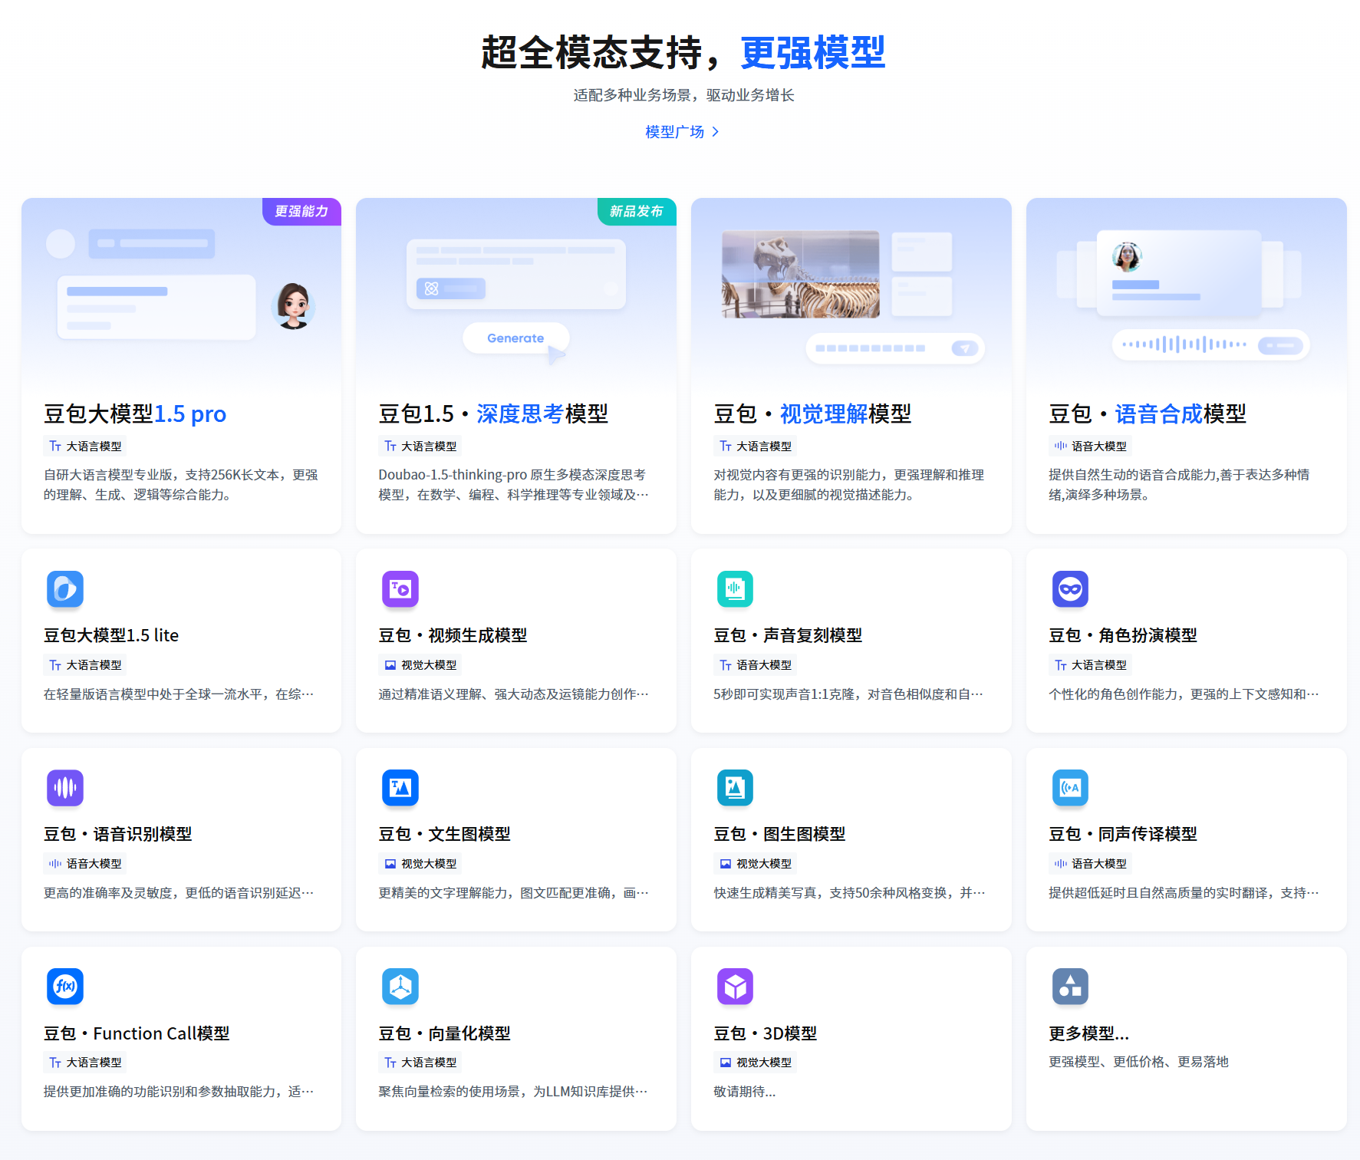Click the 3D模型 purple cube icon
The width and height of the screenshot is (1360, 1160).
(x=735, y=987)
